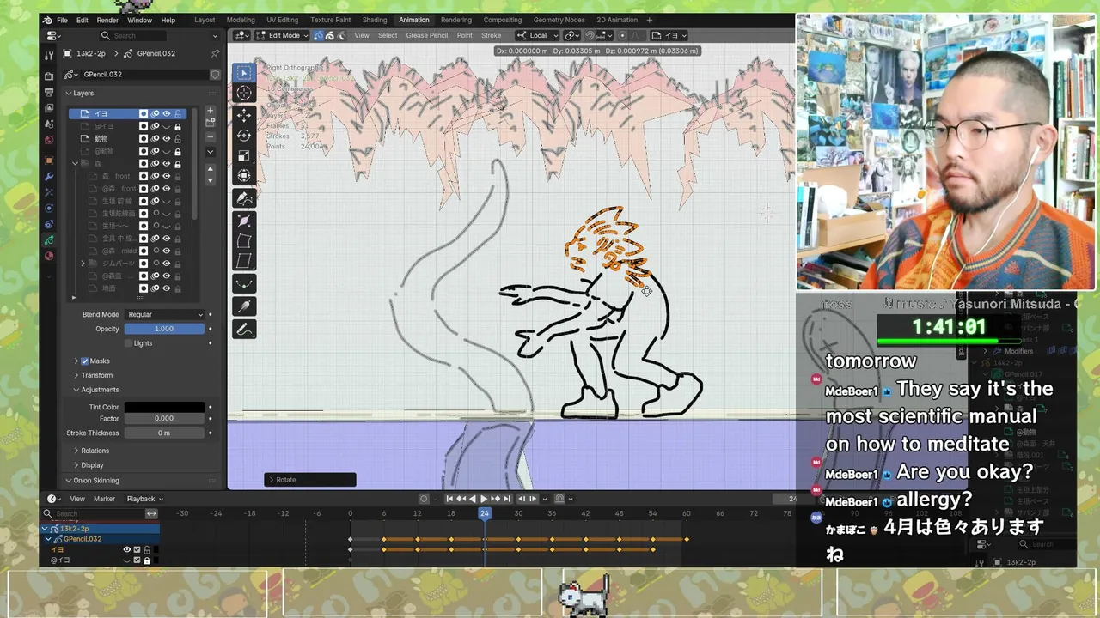Toggle visibility eye of the イヨ layer
1100x618 pixels.
click(166, 113)
